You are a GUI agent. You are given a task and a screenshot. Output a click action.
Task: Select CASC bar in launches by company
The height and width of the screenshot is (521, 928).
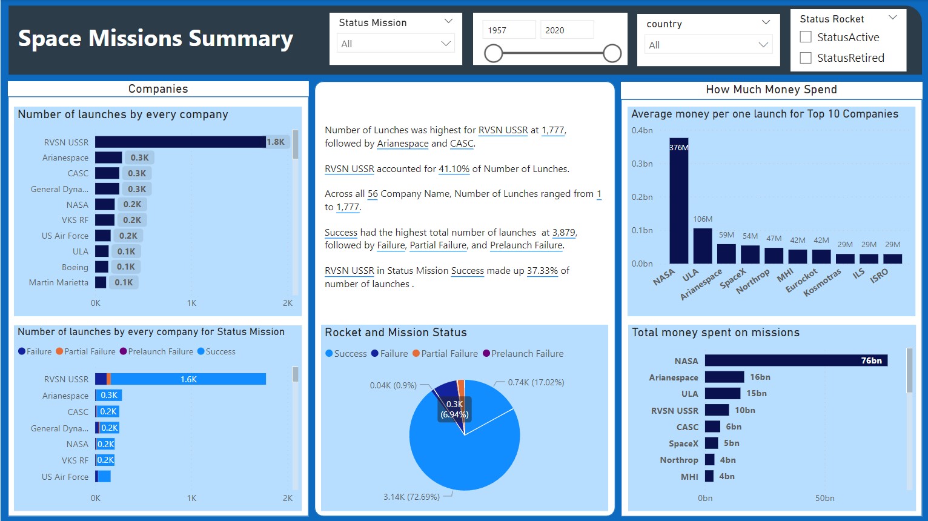(x=107, y=173)
